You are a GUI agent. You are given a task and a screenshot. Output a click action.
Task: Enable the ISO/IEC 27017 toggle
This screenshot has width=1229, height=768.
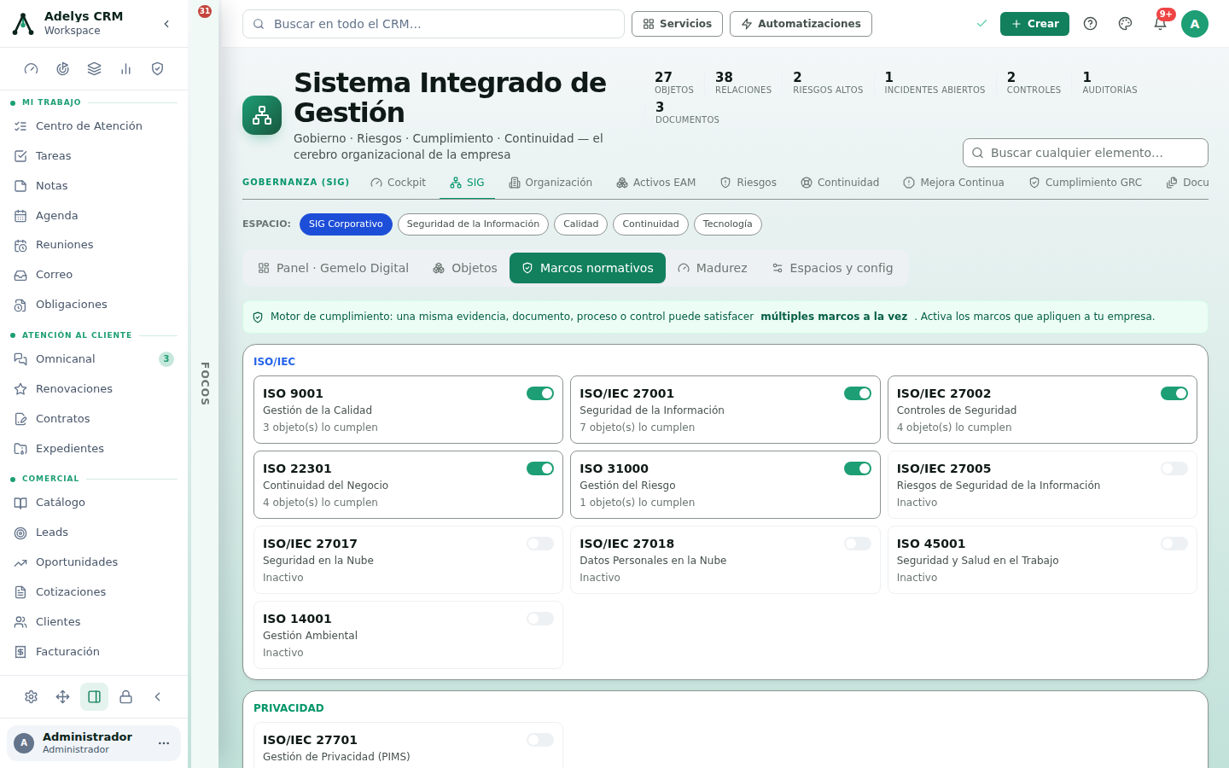pyautogui.click(x=540, y=544)
